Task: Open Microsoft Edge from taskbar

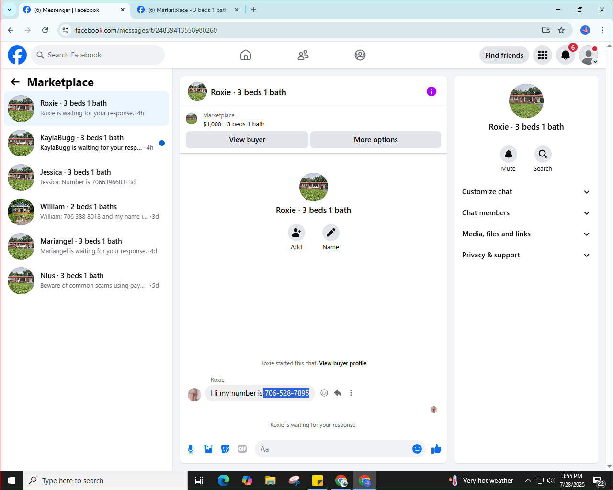Action: click(x=224, y=480)
